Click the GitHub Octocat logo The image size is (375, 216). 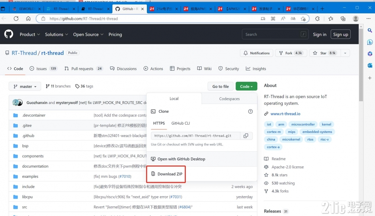[9, 34]
